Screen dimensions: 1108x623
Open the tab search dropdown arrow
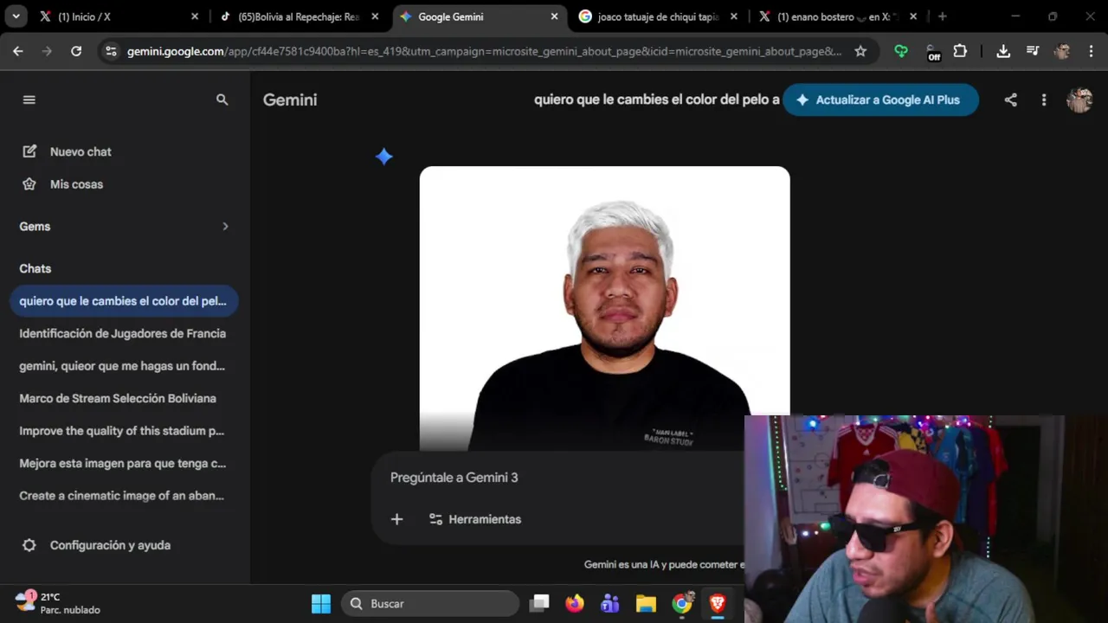16,16
